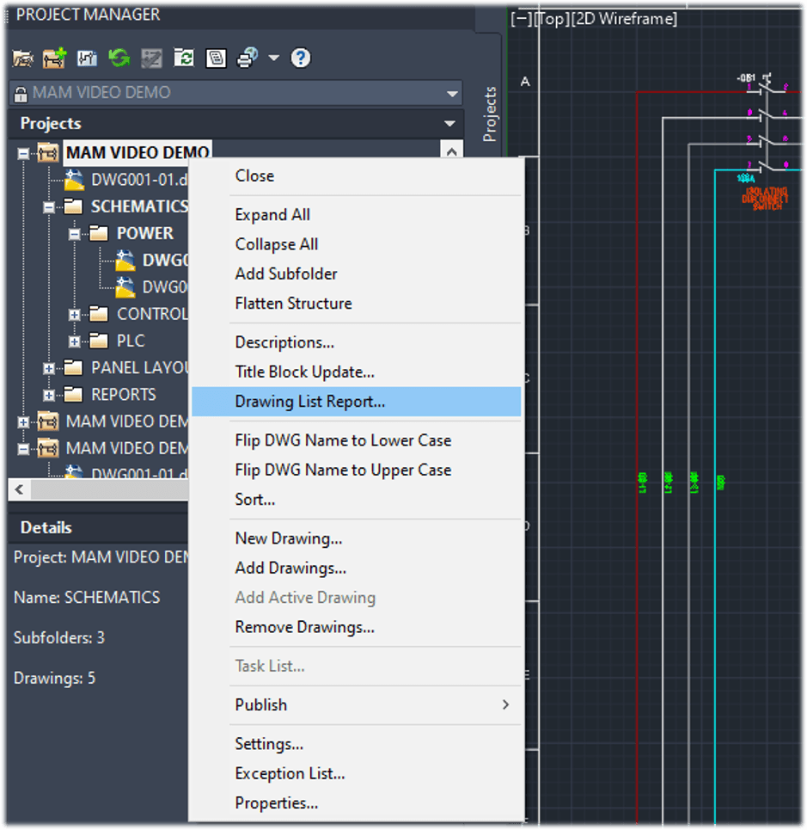This screenshot has width=807, height=830.
Task: Select Drawing List Report... menu entry
Action: (x=357, y=401)
